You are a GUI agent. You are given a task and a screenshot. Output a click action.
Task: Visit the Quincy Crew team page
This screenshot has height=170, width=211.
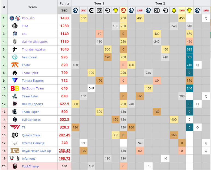[31, 135]
